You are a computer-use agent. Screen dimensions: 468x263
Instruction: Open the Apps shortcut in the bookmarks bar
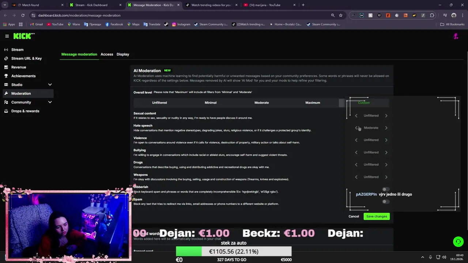click(9, 24)
